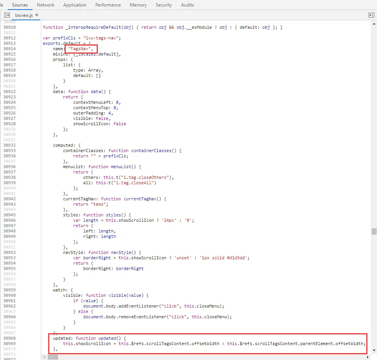Viewport: 377px width, 360px height.
Task: Close the bsview.js file tab
Action: 37,15
